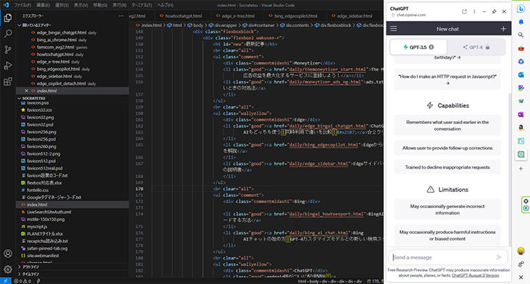Open Explorer panel more actions (three dots)
This screenshot has height=284, width=530.
point(121,16)
